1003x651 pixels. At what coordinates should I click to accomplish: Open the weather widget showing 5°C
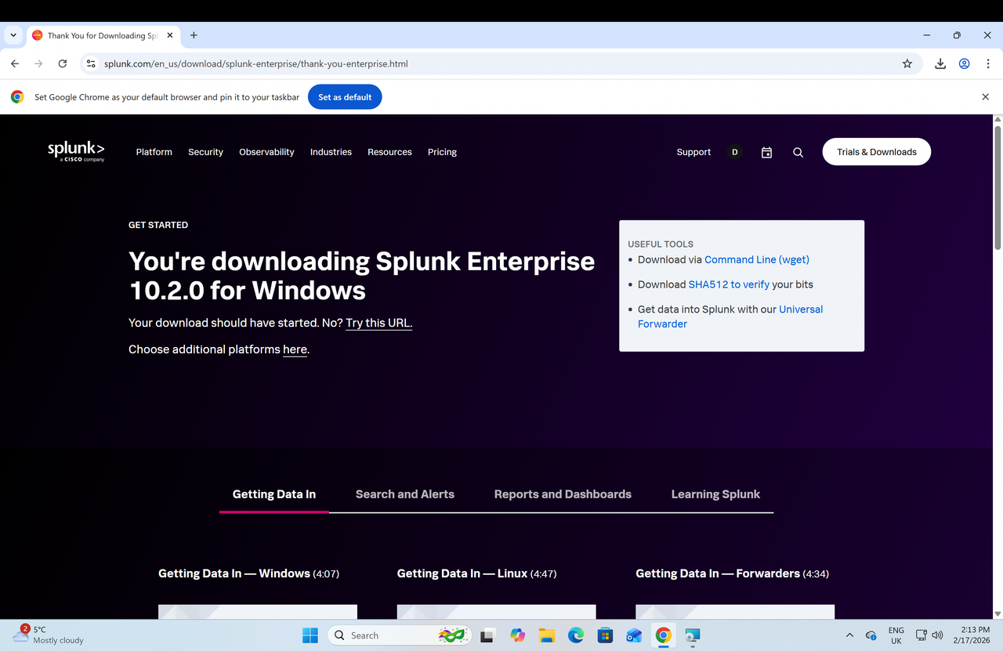[49, 635]
